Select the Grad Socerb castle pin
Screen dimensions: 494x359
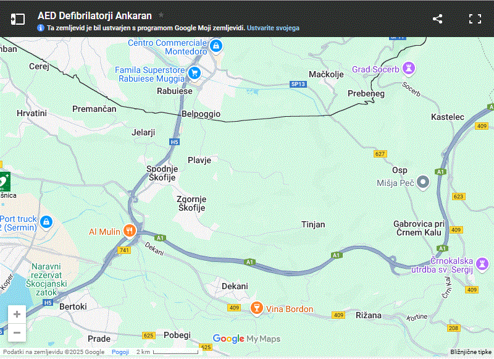click(409, 69)
